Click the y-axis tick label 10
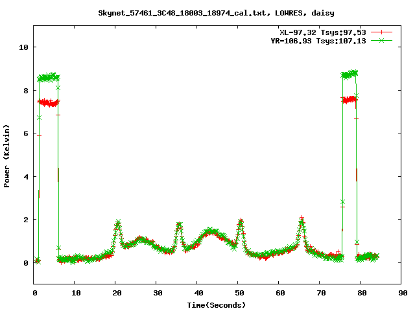This screenshot has width=415, height=311. point(23,47)
